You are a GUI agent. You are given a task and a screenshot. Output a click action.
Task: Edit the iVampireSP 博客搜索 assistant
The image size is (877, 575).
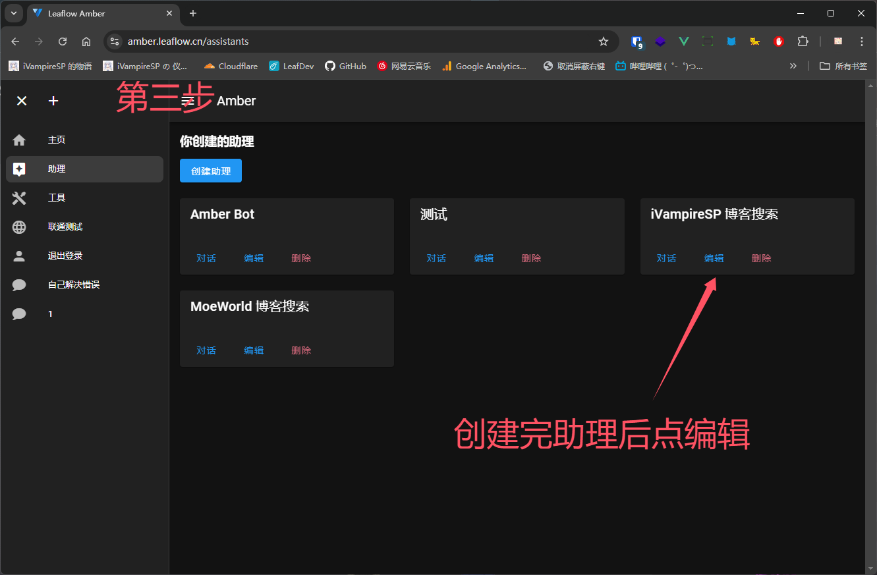[x=714, y=258]
